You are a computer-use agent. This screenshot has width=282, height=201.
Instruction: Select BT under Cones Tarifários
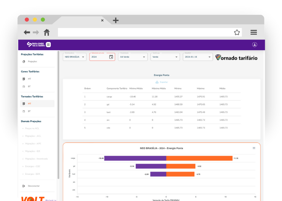click(29, 87)
